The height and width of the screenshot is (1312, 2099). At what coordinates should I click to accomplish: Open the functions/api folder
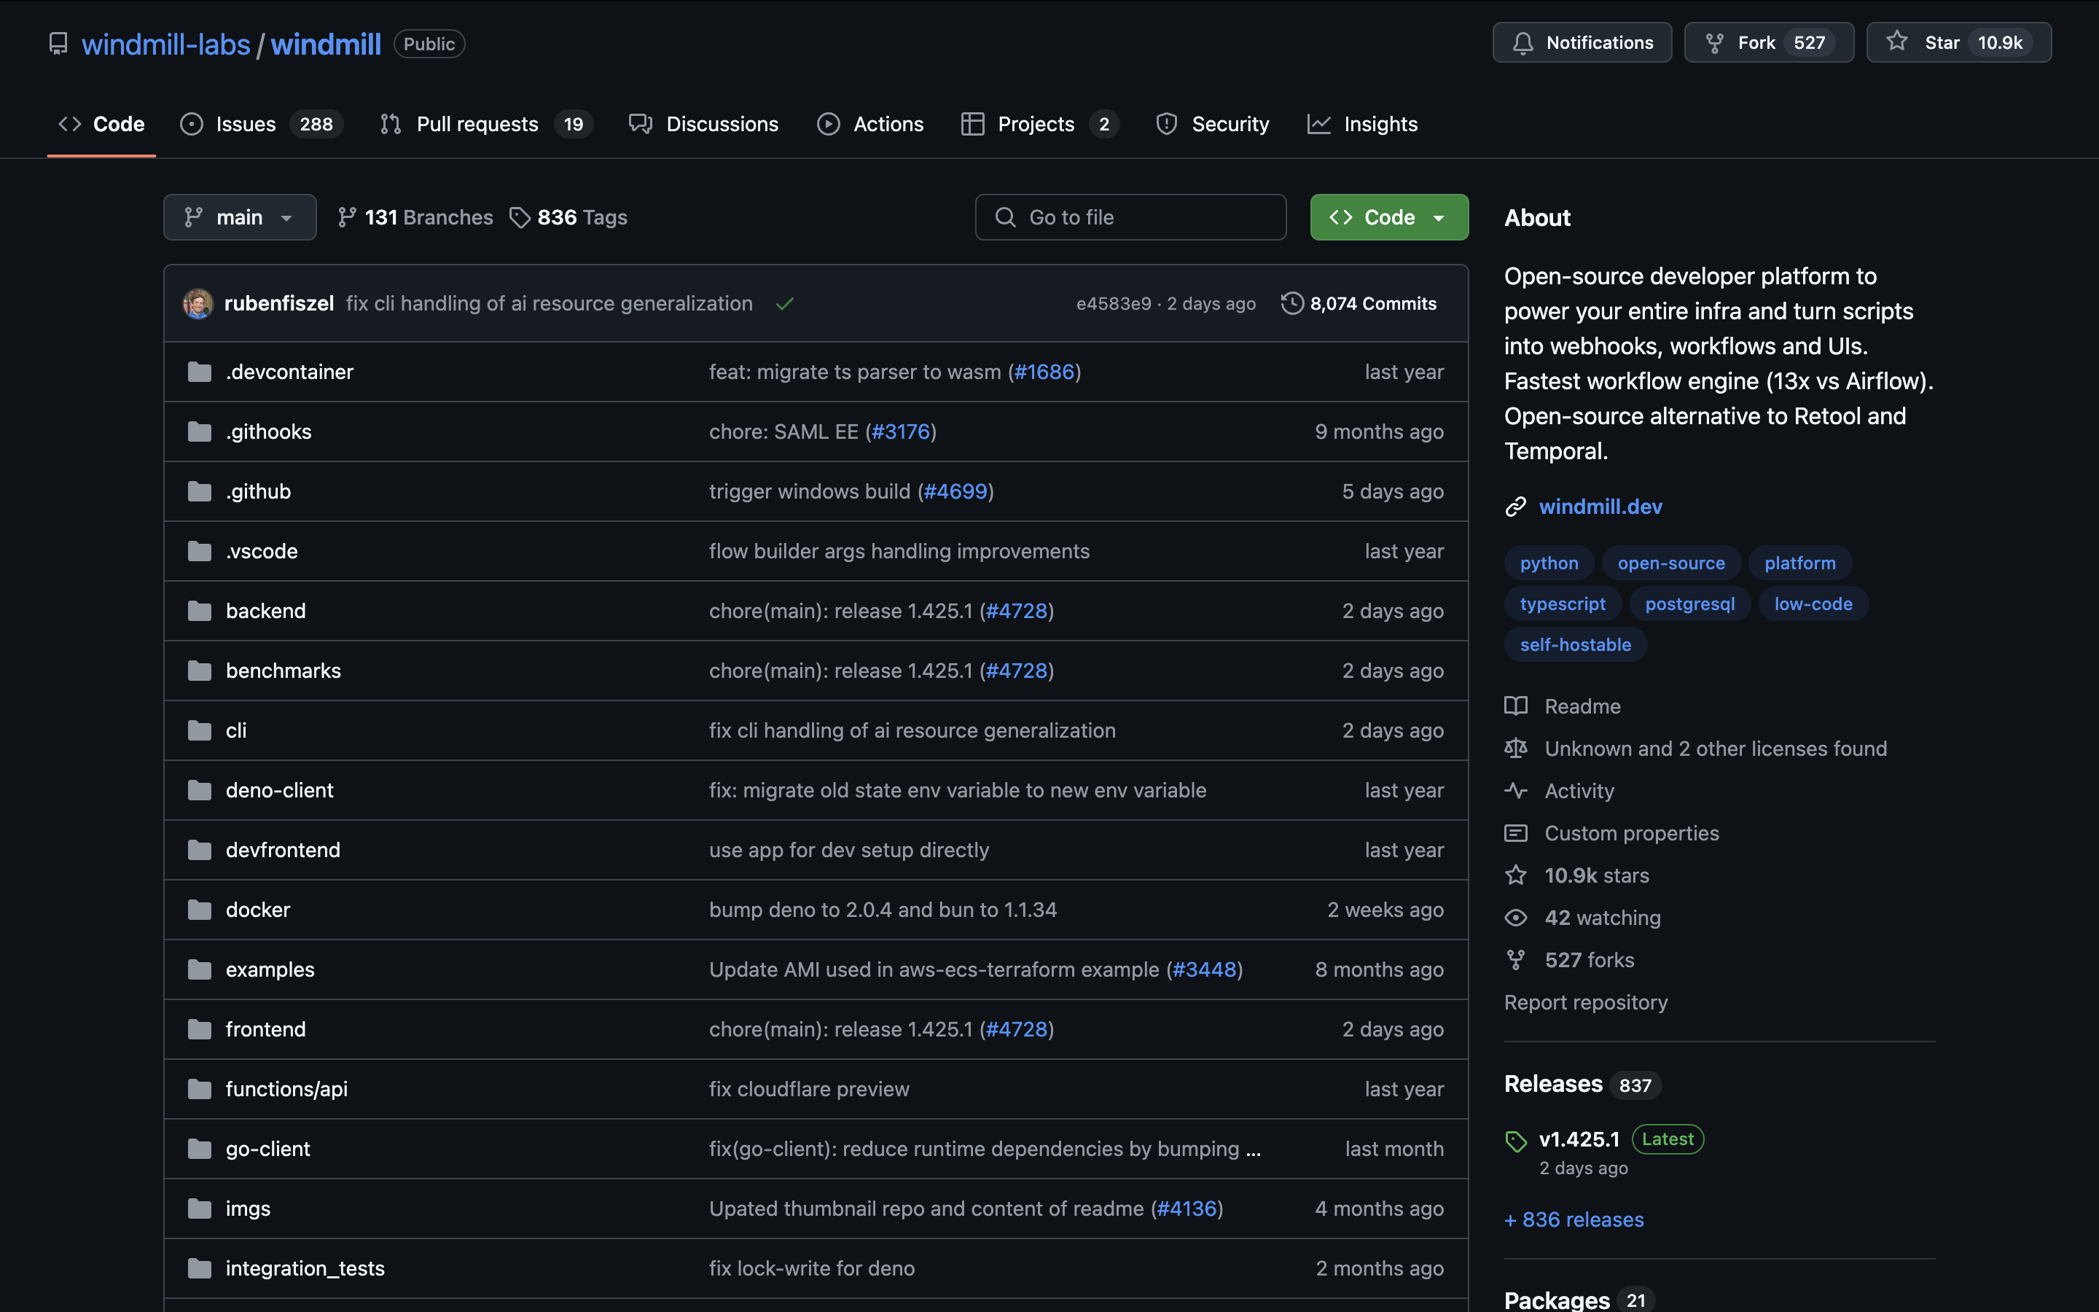click(x=286, y=1089)
